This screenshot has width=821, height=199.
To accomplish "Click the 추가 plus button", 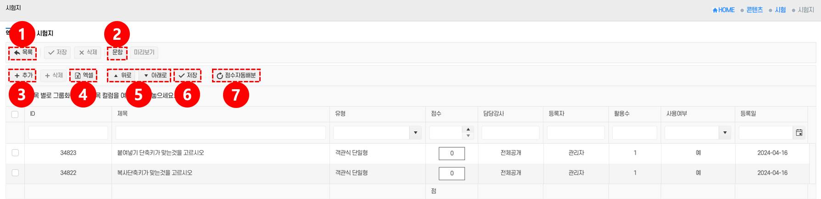I will 22,75.
